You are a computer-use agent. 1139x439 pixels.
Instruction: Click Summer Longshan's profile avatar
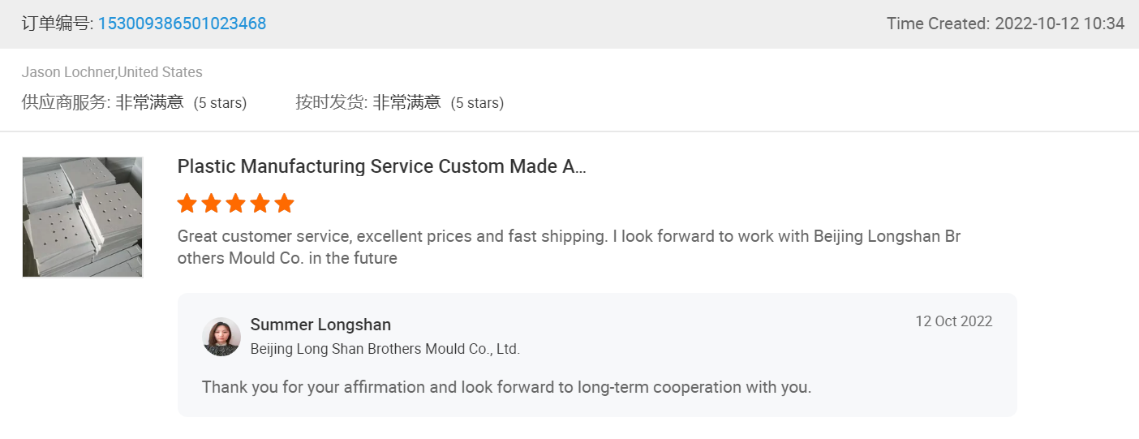221,337
